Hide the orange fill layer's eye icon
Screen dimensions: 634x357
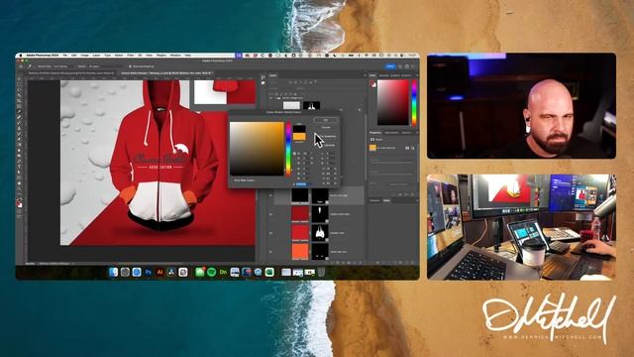(x=270, y=252)
